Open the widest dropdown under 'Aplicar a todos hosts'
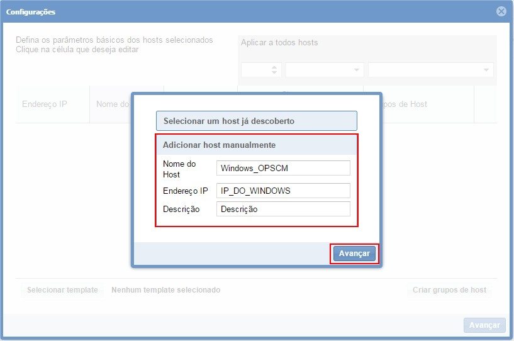The height and width of the screenshot is (341, 514). coord(430,70)
